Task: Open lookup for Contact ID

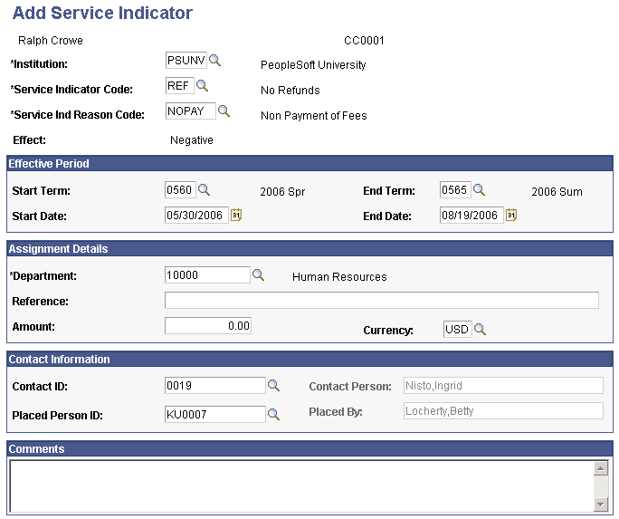Action: (x=273, y=386)
